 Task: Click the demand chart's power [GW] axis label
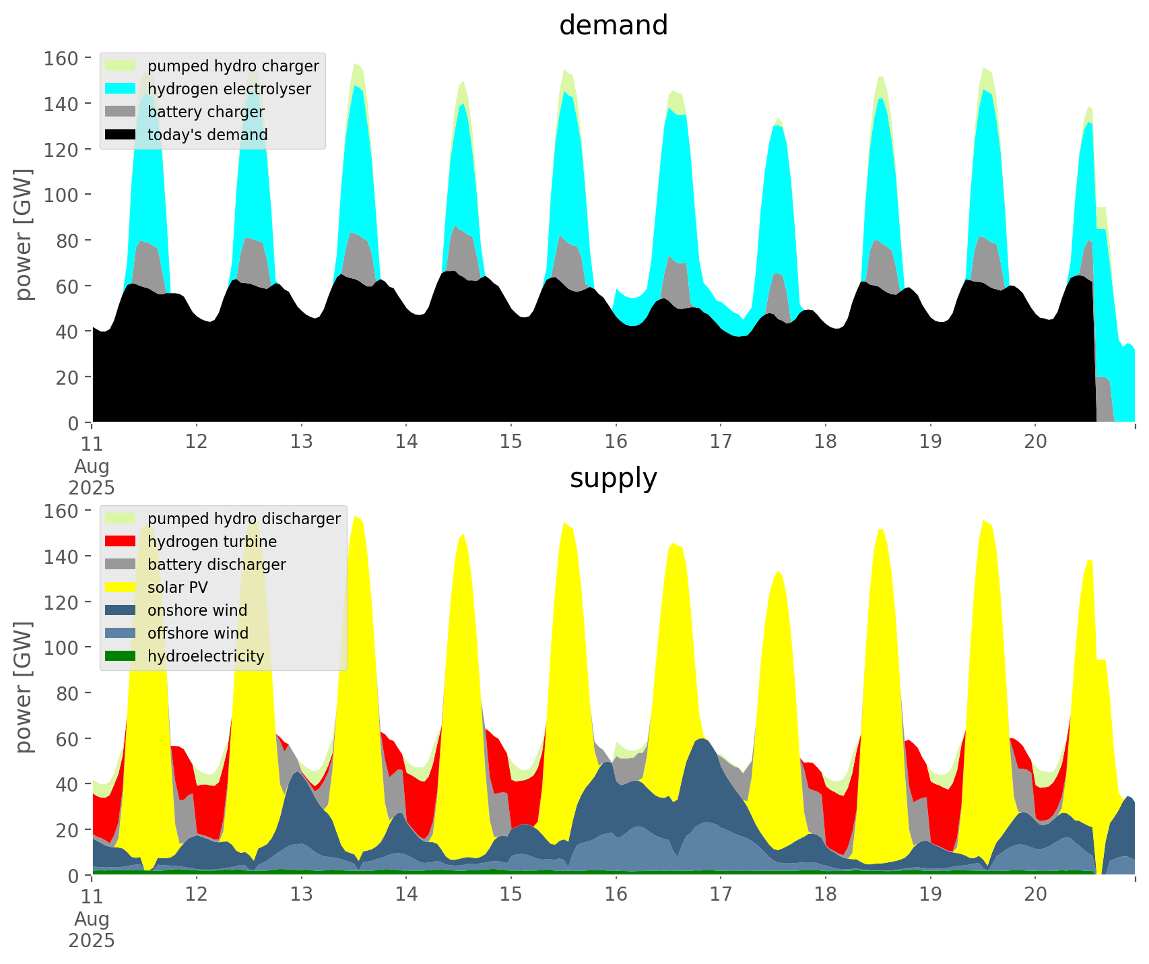24,234
